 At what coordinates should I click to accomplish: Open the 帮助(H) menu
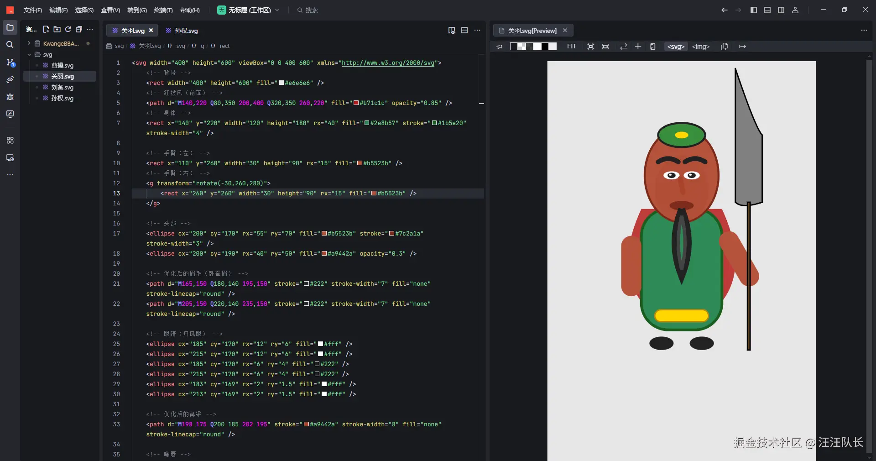click(x=190, y=10)
